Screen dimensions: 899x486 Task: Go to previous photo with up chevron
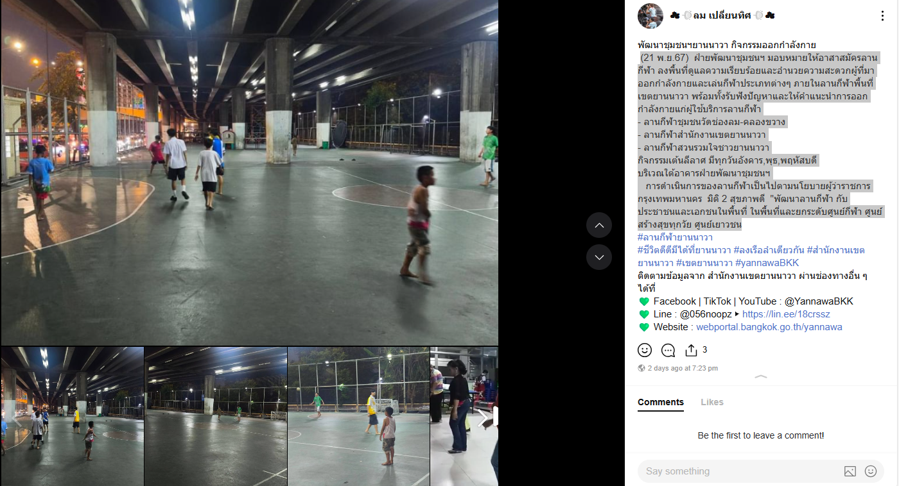[599, 225]
